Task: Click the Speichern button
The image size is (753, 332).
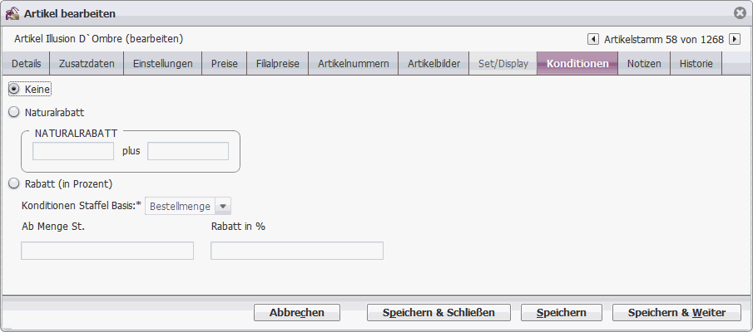Action: (x=561, y=312)
